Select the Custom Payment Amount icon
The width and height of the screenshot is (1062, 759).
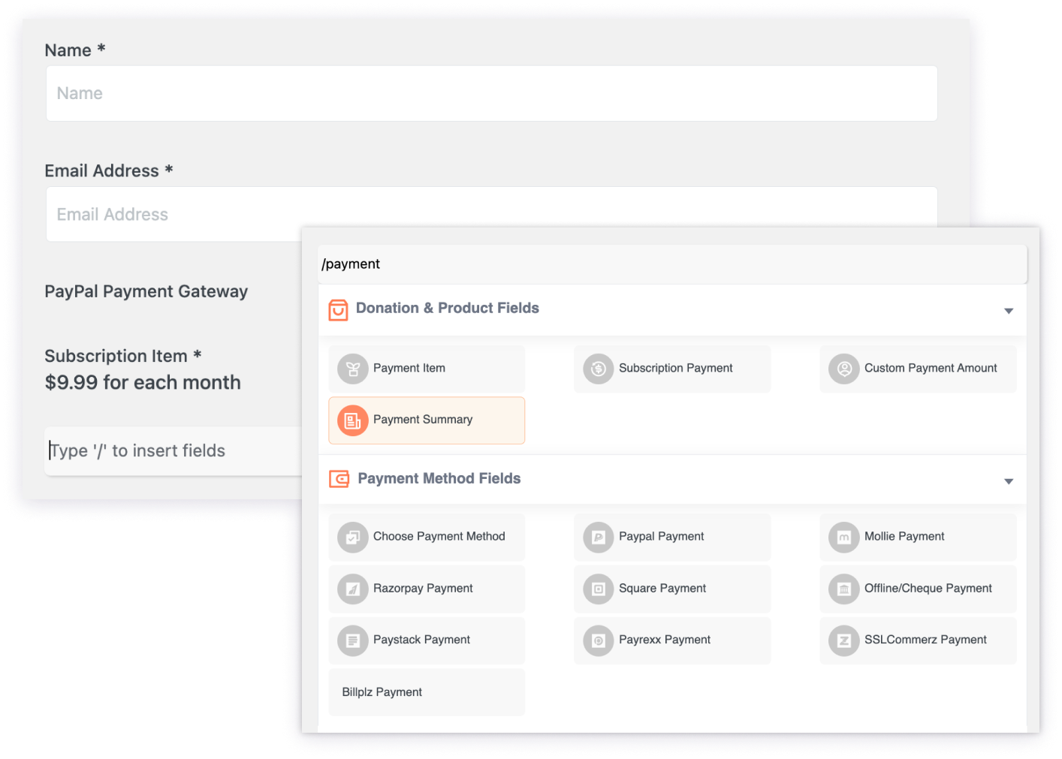(x=843, y=369)
